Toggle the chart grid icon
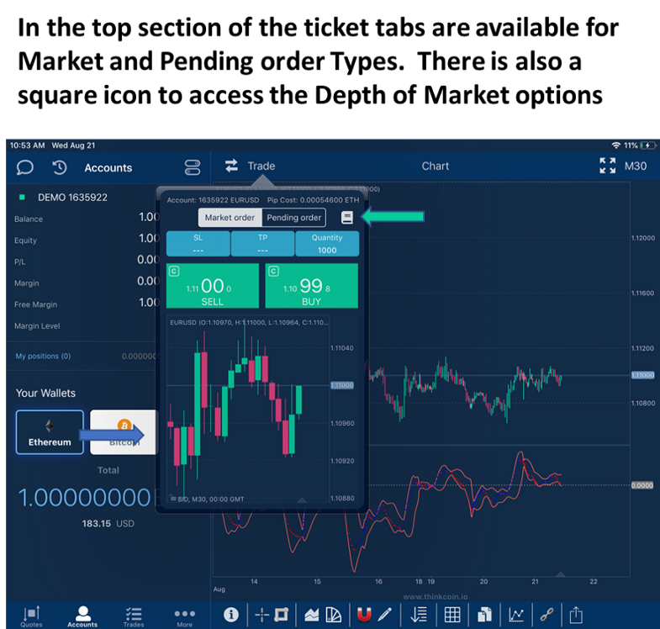The height and width of the screenshot is (629, 660). 452,615
